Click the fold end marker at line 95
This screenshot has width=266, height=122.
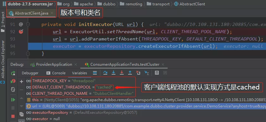[28, 54]
